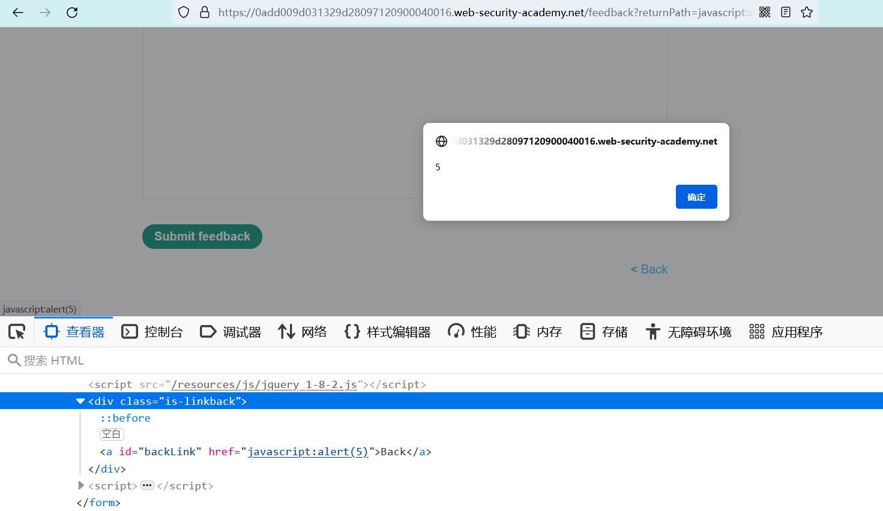The image size is (883, 511).
Task: Click in the feedback message textarea
Action: point(405,113)
